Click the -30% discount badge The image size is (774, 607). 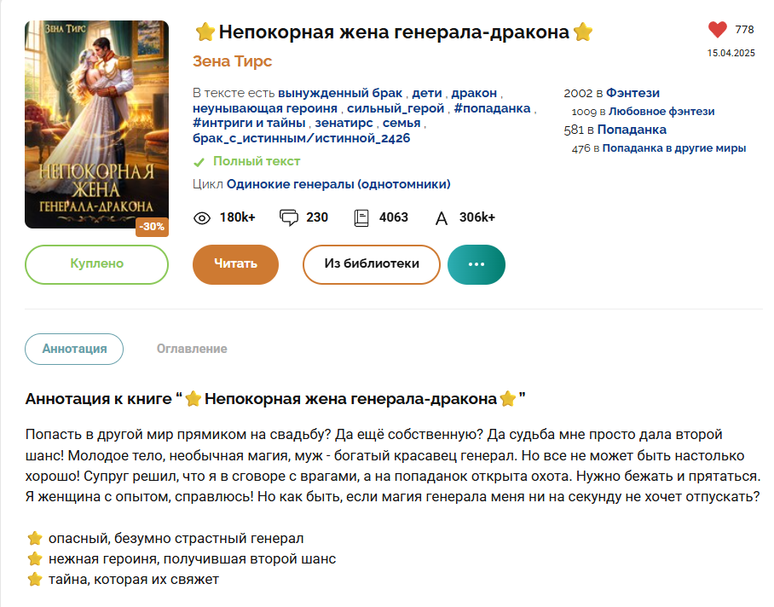(x=153, y=227)
